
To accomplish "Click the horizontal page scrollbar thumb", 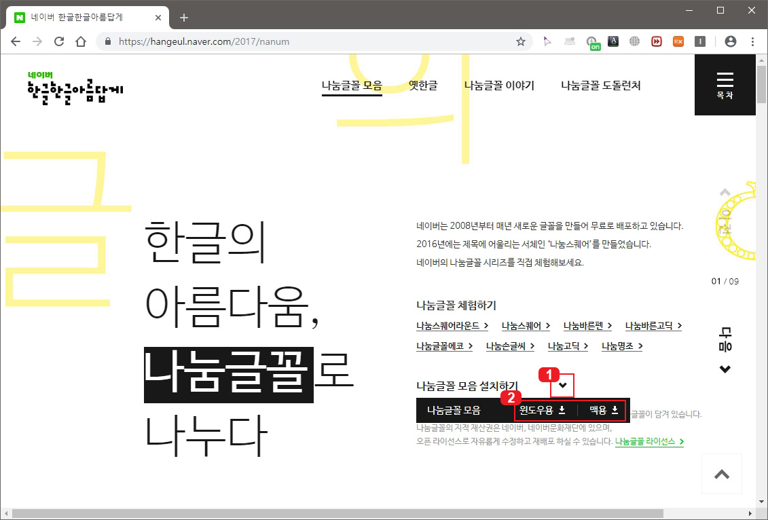I will [x=337, y=514].
